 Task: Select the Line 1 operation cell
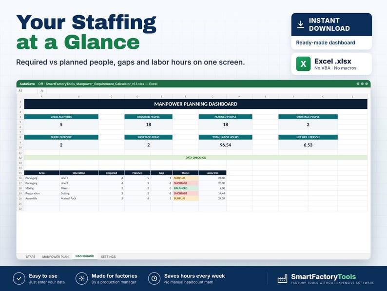click(79, 178)
